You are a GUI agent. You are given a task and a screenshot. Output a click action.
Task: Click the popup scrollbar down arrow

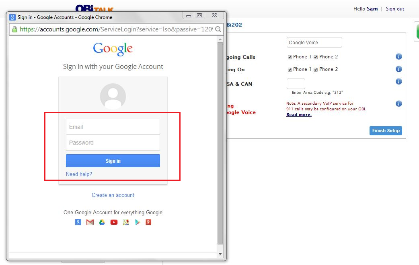[220, 254]
